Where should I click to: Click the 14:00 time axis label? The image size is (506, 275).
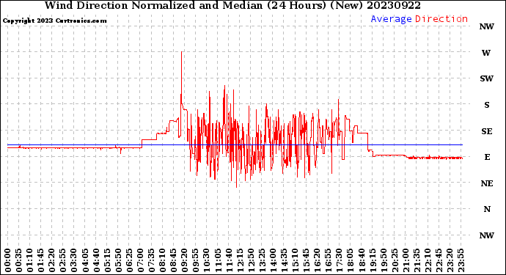click(273, 260)
